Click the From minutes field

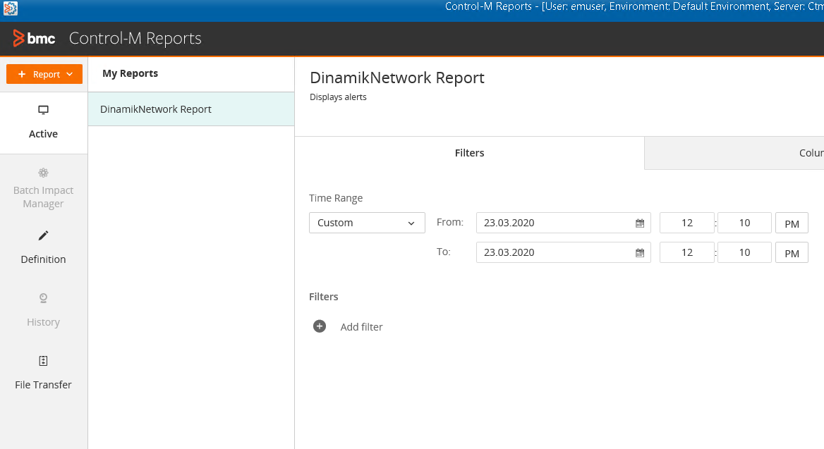pyautogui.click(x=744, y=223)
